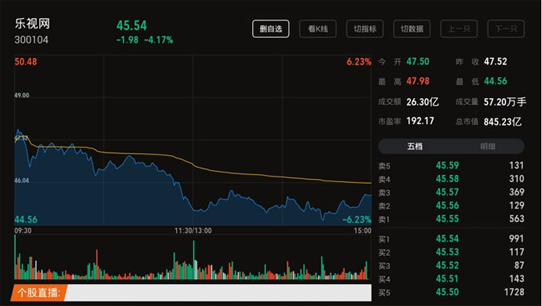Switch to K-line view via 看K线
The width and height of the screenshot is (542, 306).
coord(317,29)
